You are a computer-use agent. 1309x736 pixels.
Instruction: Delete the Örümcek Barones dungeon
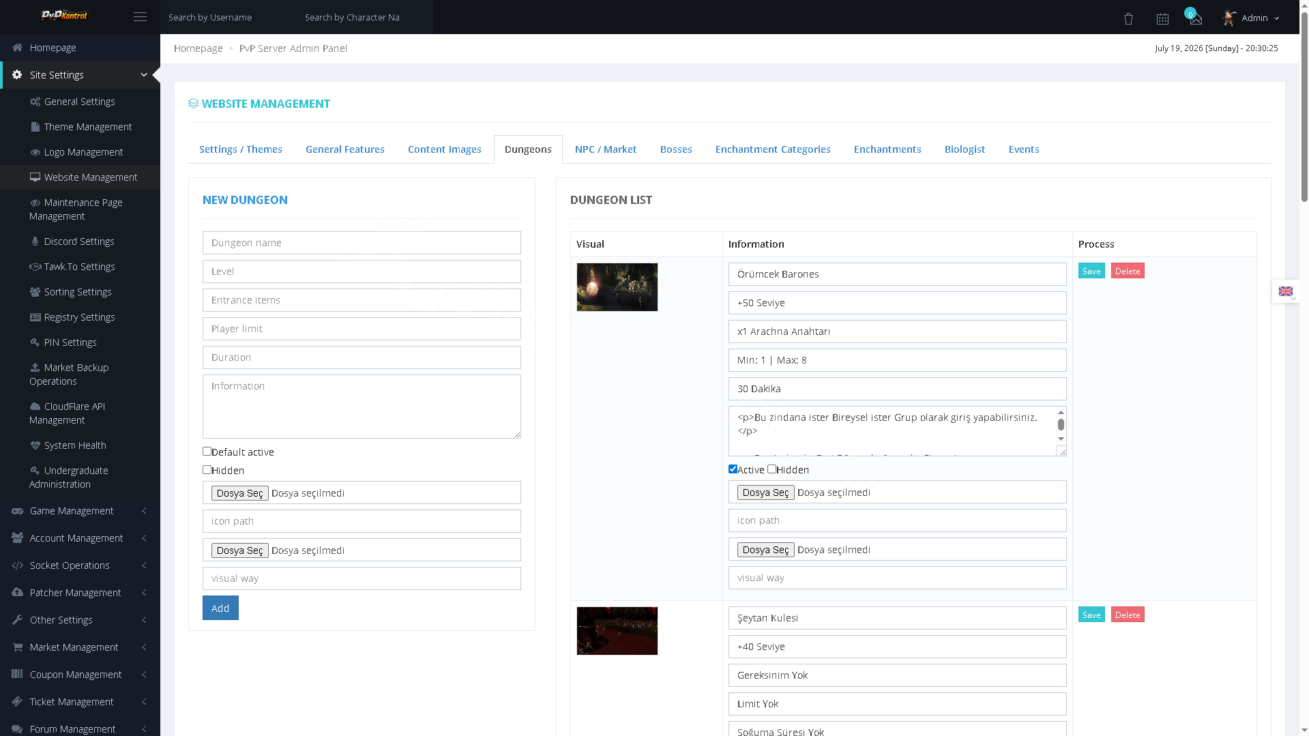click(1128, 271)
